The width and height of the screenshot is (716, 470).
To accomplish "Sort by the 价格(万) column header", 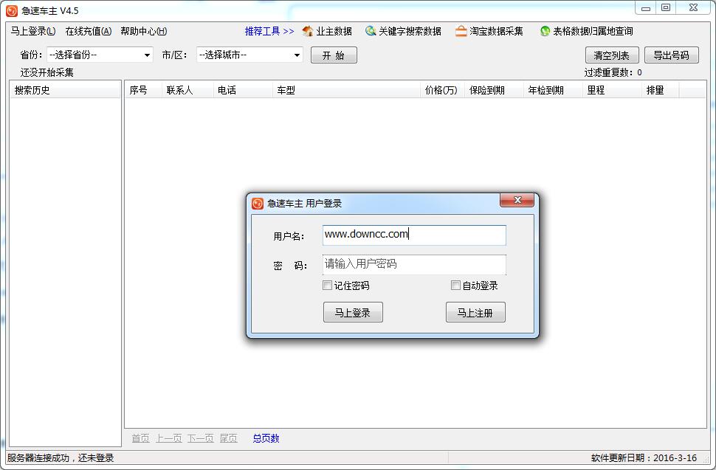I will tap(442, 90).
